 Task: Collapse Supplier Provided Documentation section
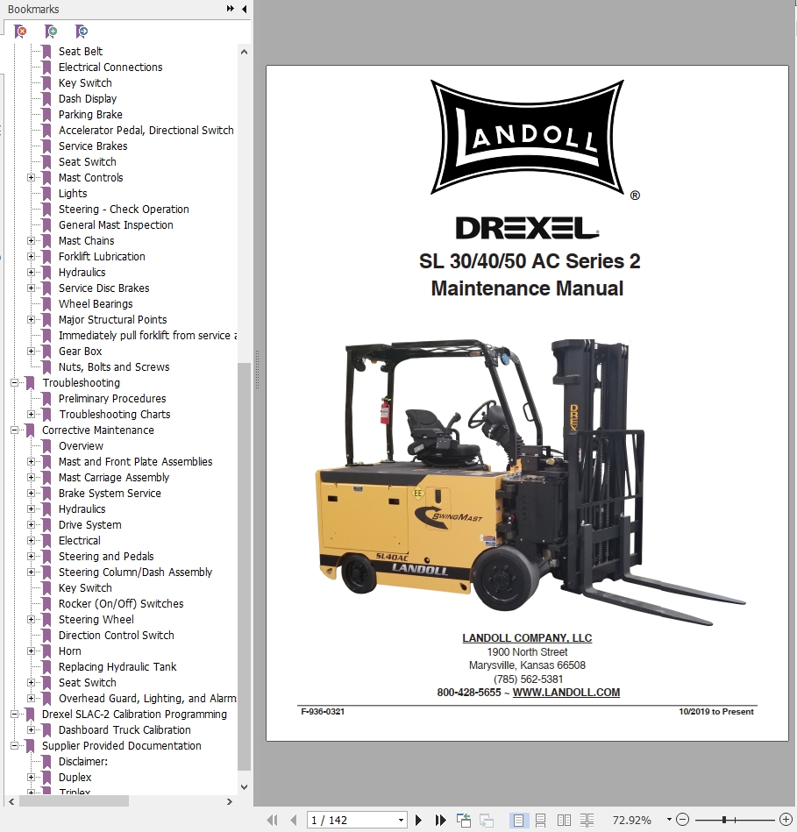point(15,746)
